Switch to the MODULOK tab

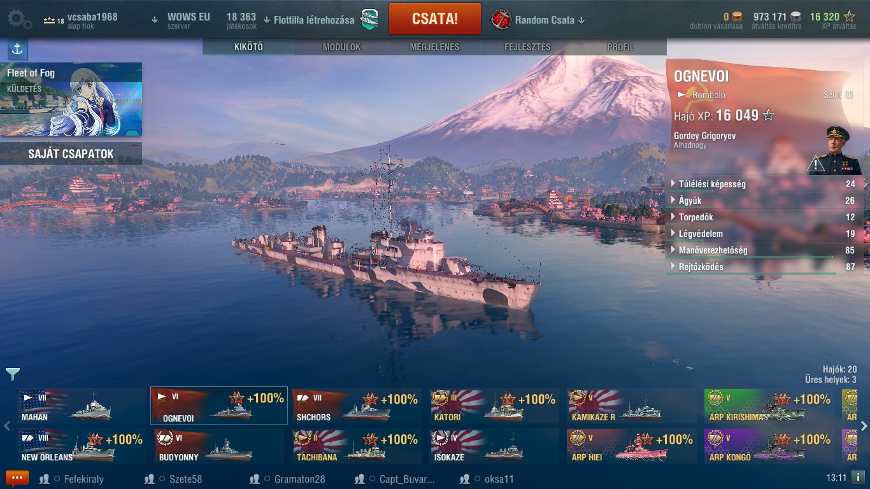pos(341,47)
